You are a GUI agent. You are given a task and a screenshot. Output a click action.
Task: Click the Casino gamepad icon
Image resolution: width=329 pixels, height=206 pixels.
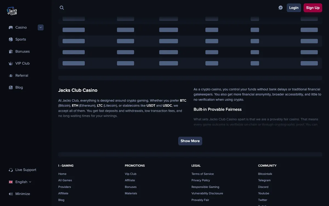pos(11,27)
